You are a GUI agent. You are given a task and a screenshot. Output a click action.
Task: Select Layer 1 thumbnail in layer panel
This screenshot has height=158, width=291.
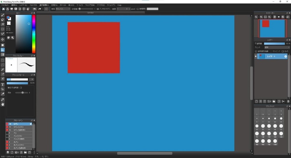262,56
